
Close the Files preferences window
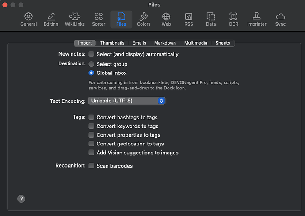click(x=5, y=5)
